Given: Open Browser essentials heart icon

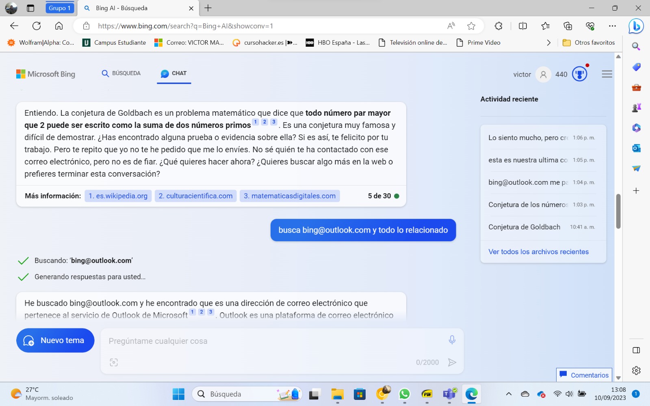Looking at the screenshot, I should click(x=590, y=26).
